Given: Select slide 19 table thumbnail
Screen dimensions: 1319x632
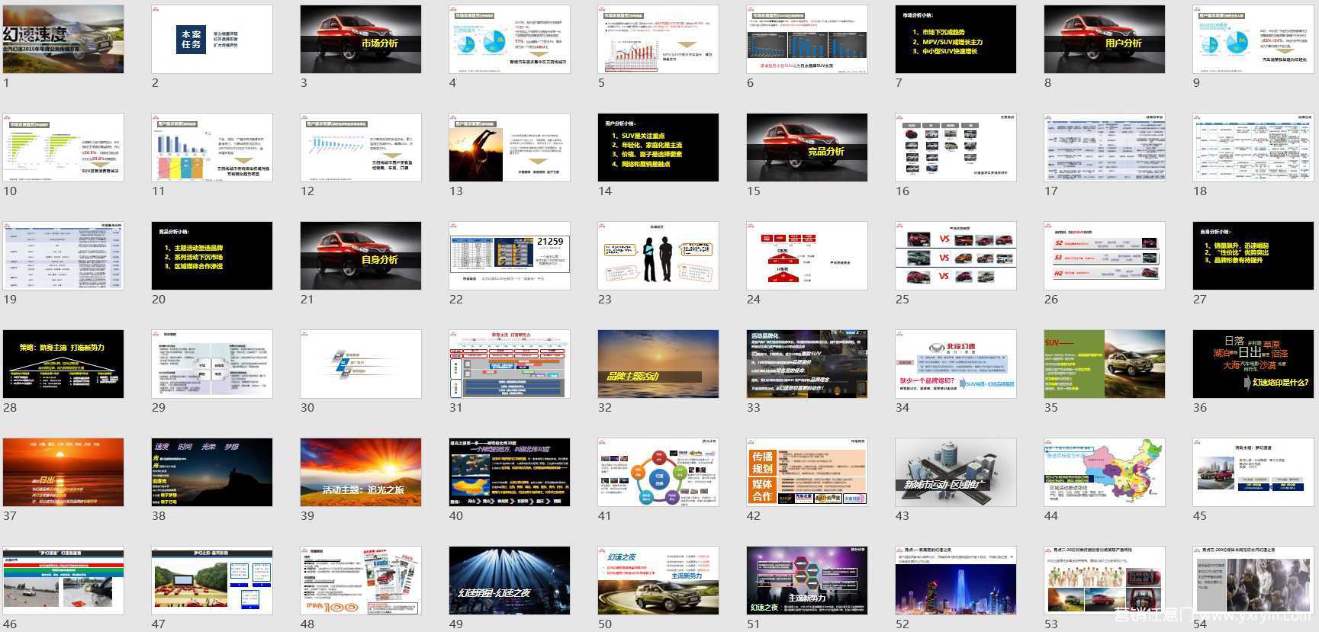Looking at the screenshot, I should (x=63, y=256).
